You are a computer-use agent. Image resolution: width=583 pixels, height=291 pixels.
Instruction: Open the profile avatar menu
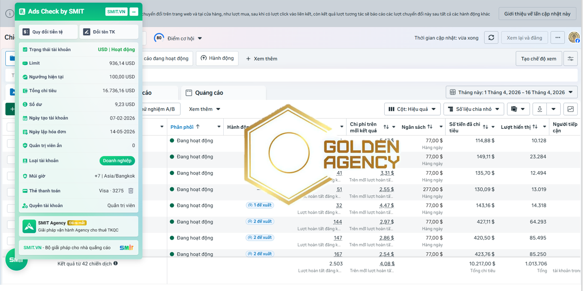(574, 38)
